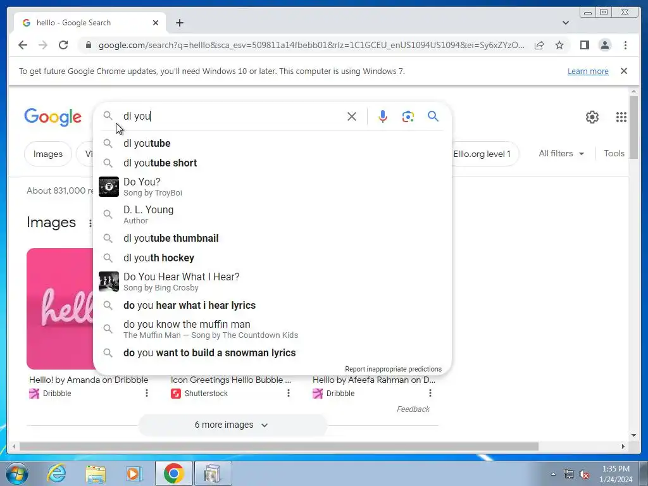Click the Feedback link

413,409
